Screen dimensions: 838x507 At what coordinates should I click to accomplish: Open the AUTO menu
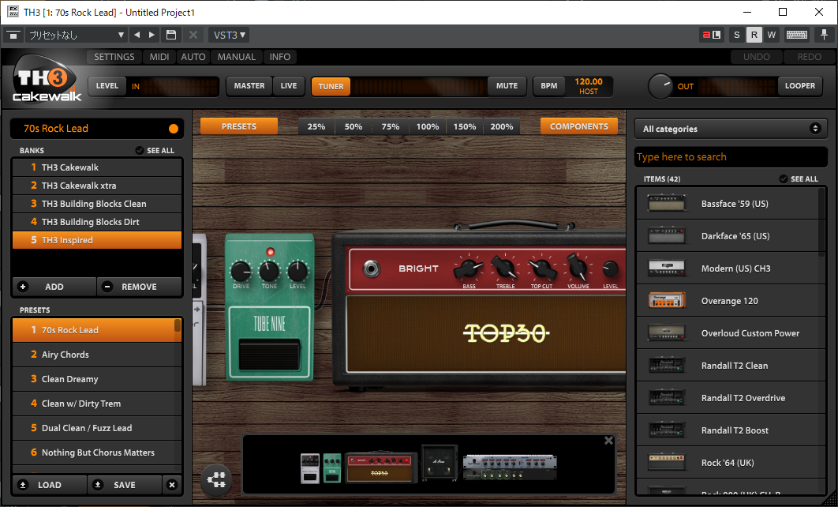pos(193,57)
